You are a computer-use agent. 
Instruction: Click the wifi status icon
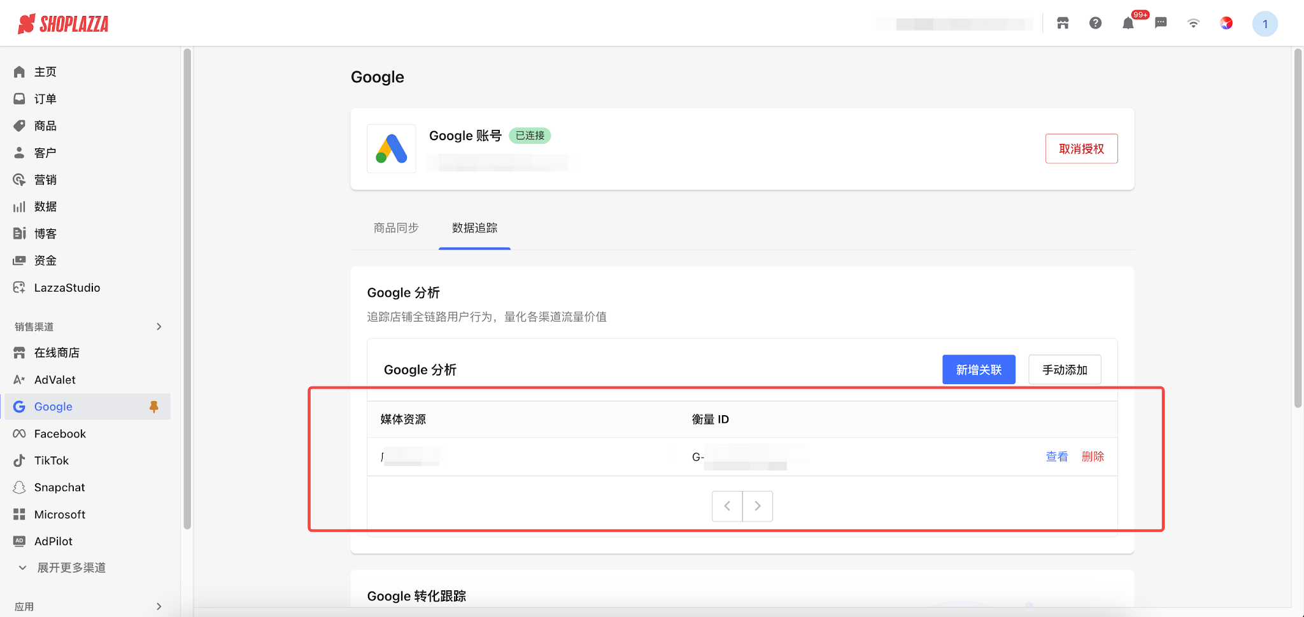coord(1193,24)
